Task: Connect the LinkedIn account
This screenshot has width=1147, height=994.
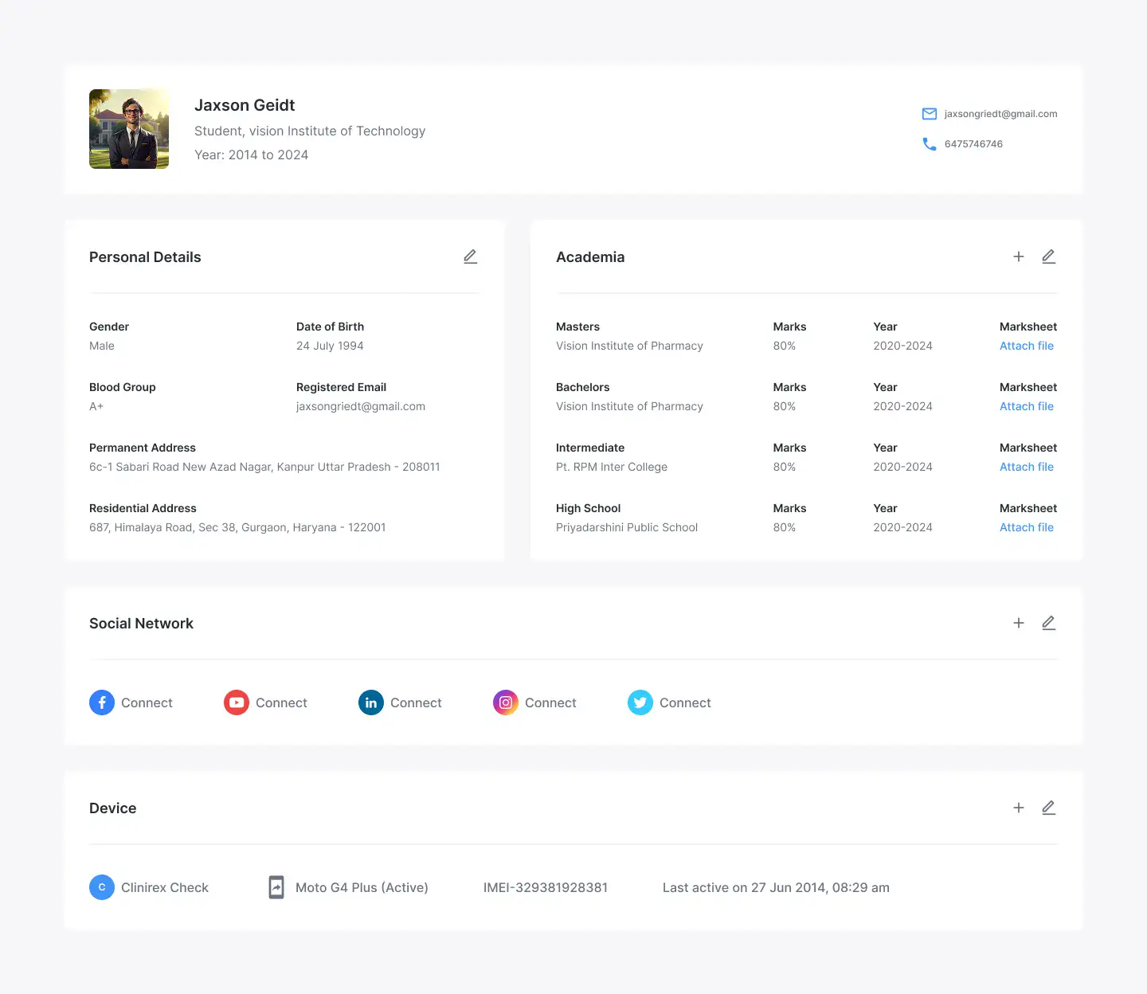Action: pyautogui.click(x=416, y=702)
